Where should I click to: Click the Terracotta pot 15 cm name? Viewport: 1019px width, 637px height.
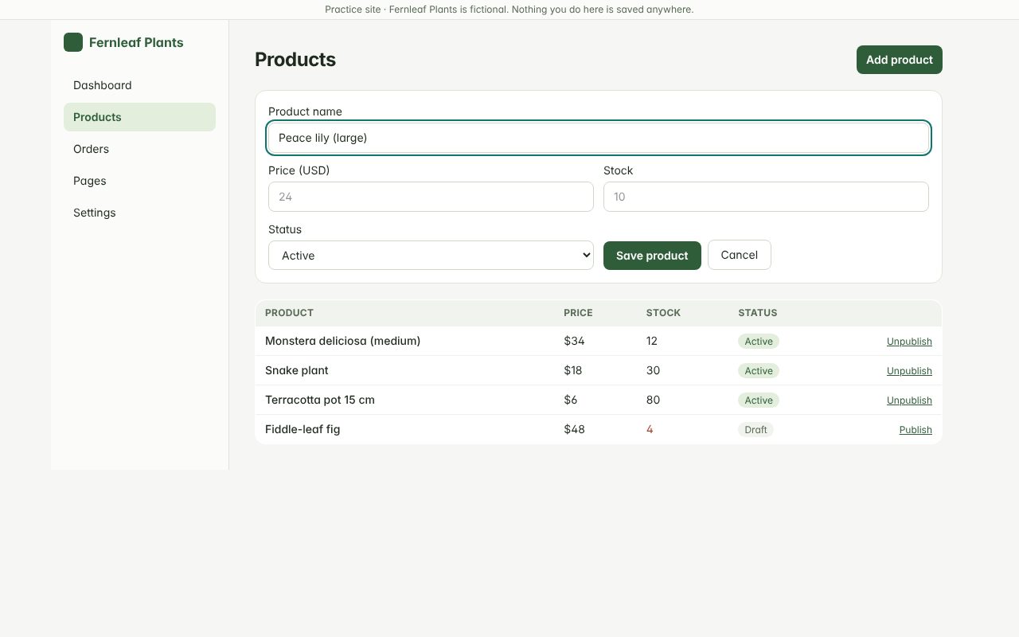click(320, 400)
